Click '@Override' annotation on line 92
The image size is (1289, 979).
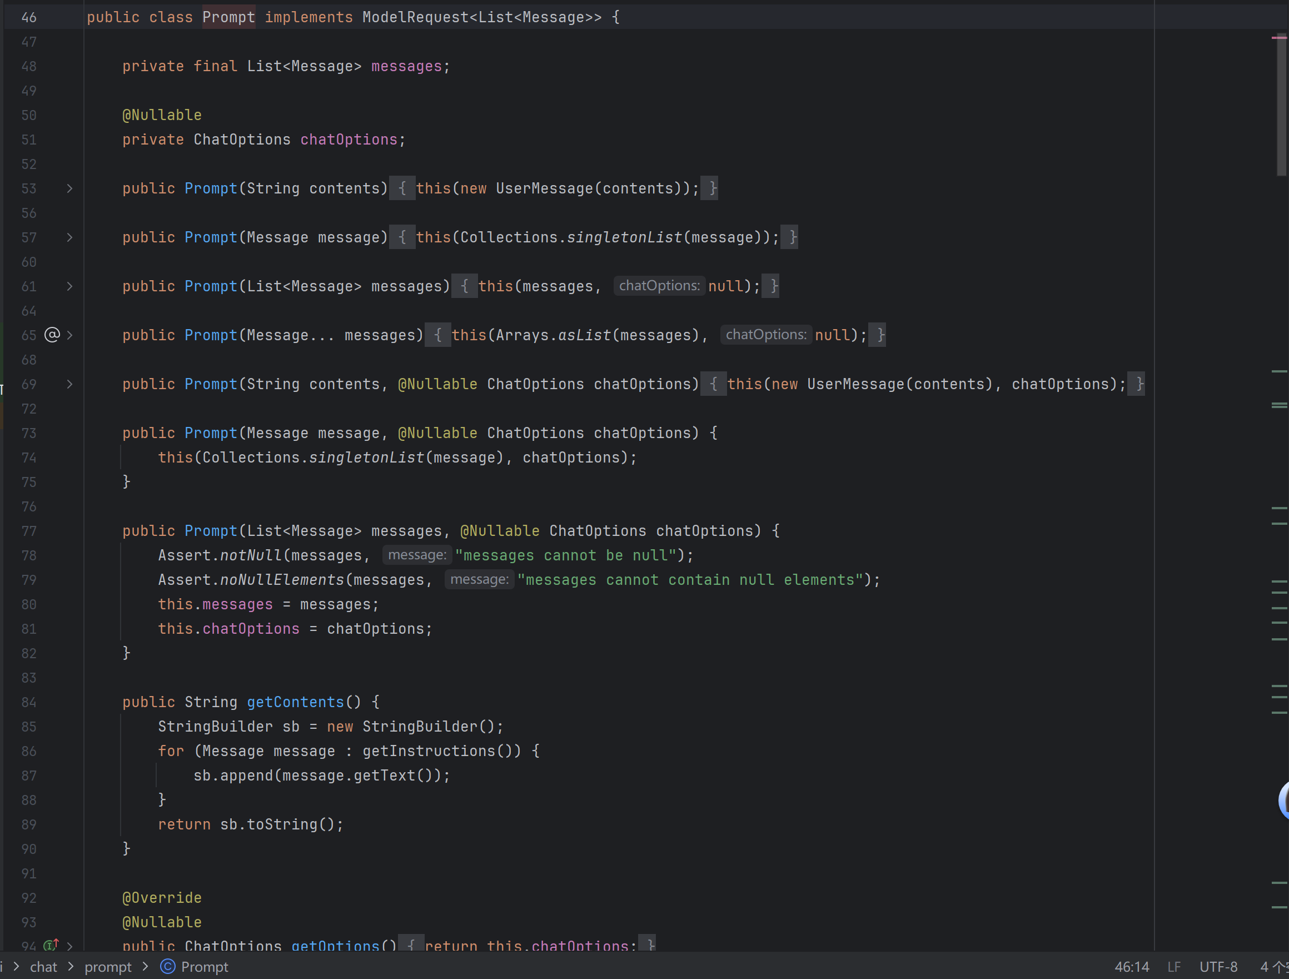coord(162,898)
